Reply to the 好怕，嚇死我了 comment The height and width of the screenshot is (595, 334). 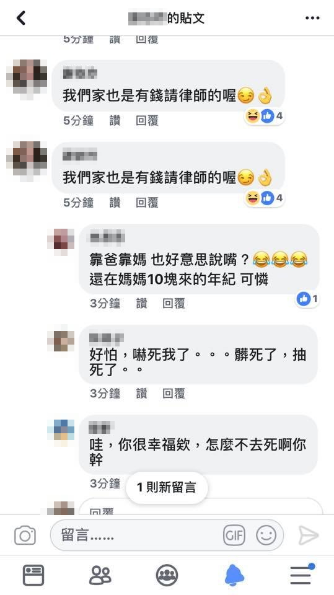(x=174, y=394)
